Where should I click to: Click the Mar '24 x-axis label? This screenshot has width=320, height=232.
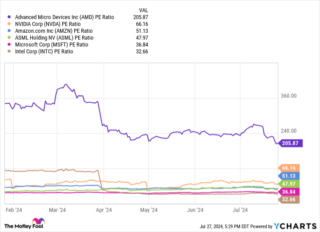(x=57, y=210)
